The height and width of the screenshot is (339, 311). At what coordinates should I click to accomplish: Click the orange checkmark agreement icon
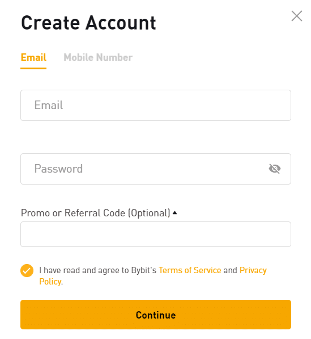coord(27,270)
